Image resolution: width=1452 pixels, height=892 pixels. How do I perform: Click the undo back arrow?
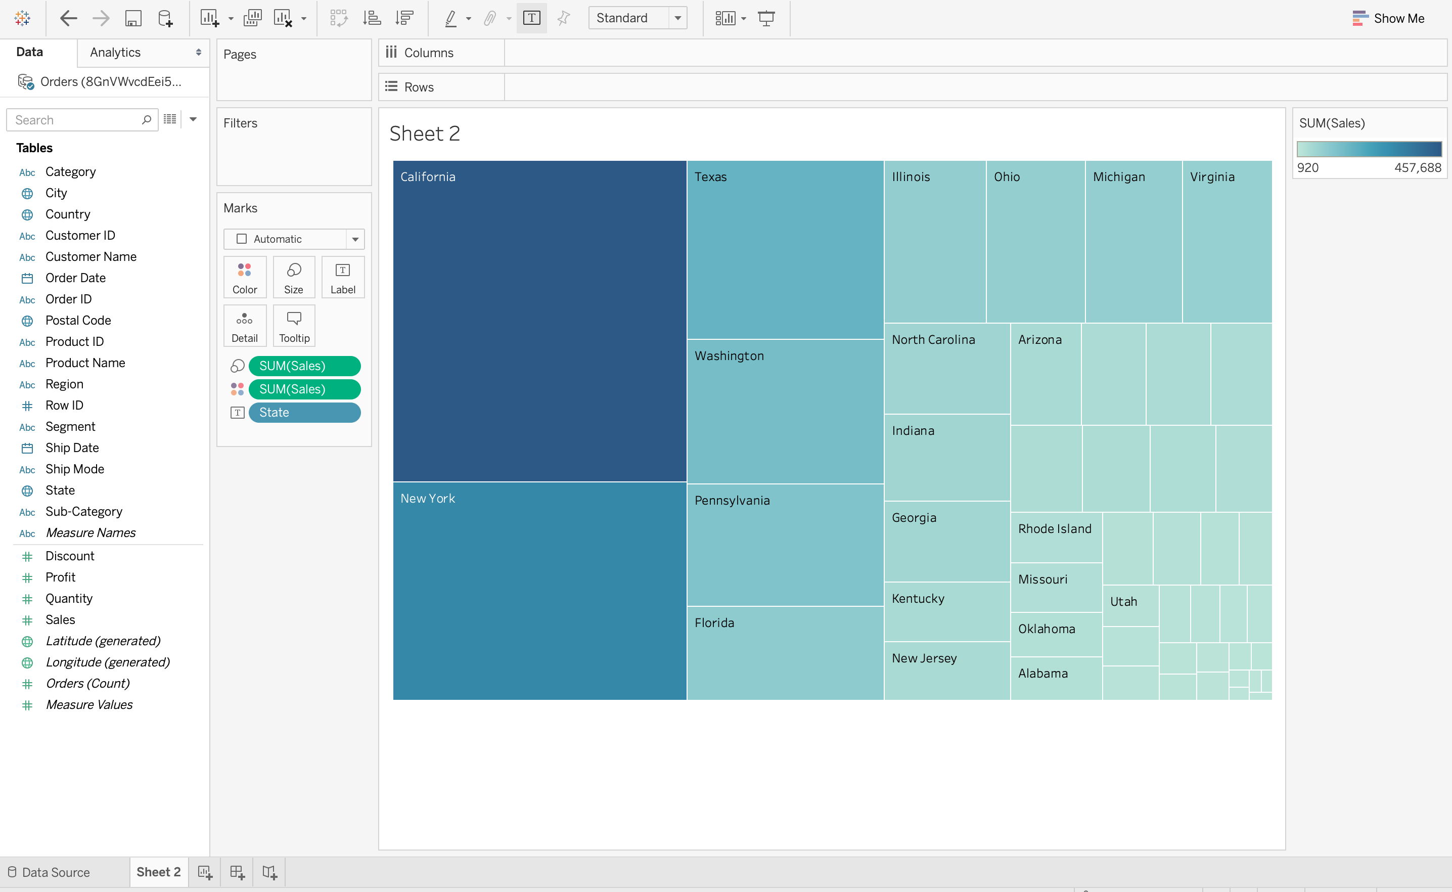click(x=68, y=18)
